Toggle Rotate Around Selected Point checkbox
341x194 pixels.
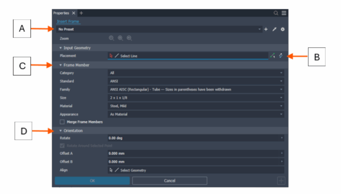click(62, 146)
